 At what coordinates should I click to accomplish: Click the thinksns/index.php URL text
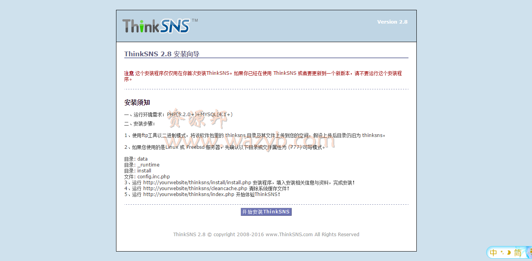(189, 194)
